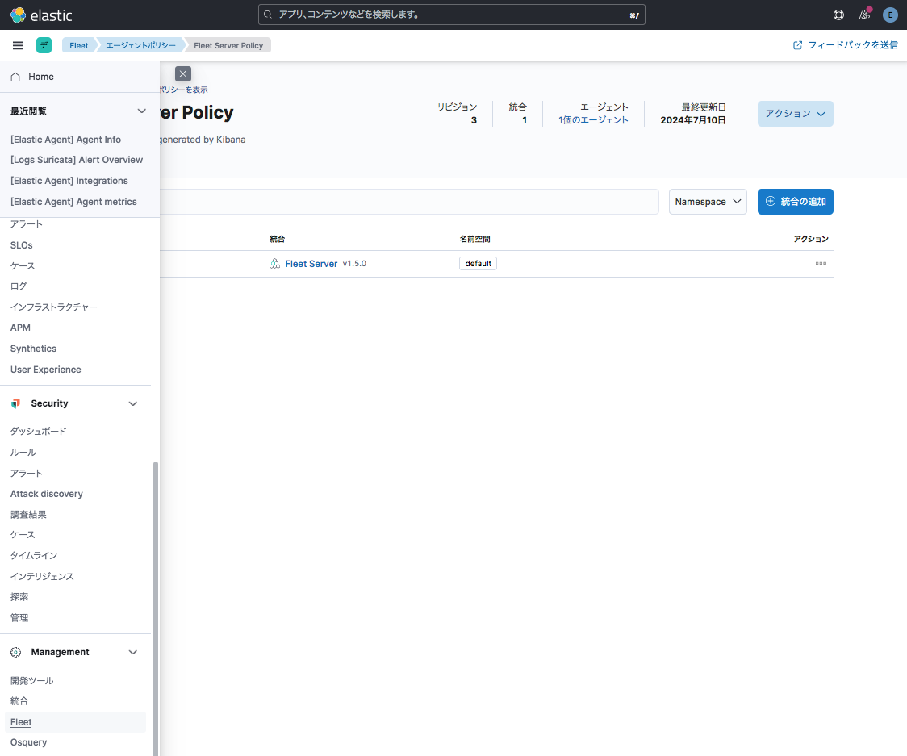Viewport: 907px width, 756px height.
Task: Collapse the Security nav section
Action: click(133, 403)
